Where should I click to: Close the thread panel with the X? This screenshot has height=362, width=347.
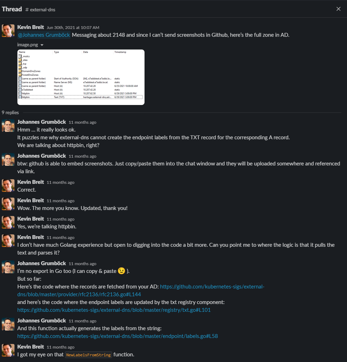[x=338, y=9]
